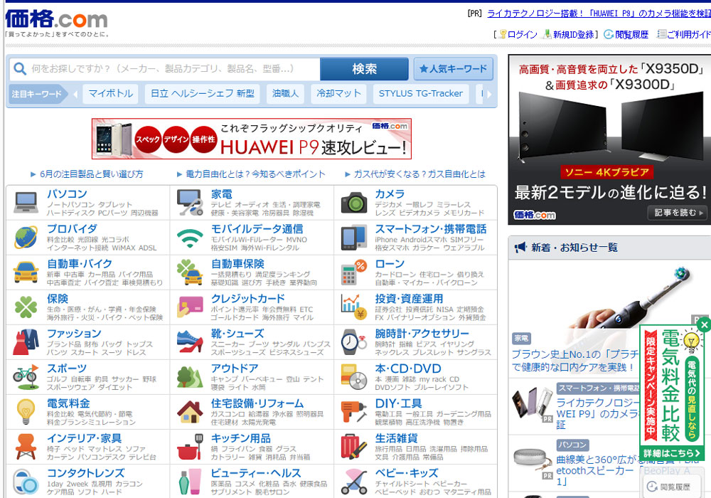Open 電力自由化とは？今知るべきポイント link
This screenshot has width=711, height=498.
(x=255, y=174)
